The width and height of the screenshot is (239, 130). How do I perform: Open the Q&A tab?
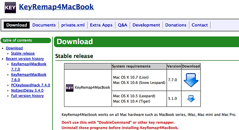point(122,25)
